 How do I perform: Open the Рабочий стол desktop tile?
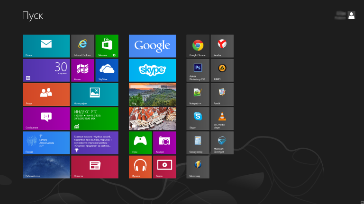[x=46, y=167]
